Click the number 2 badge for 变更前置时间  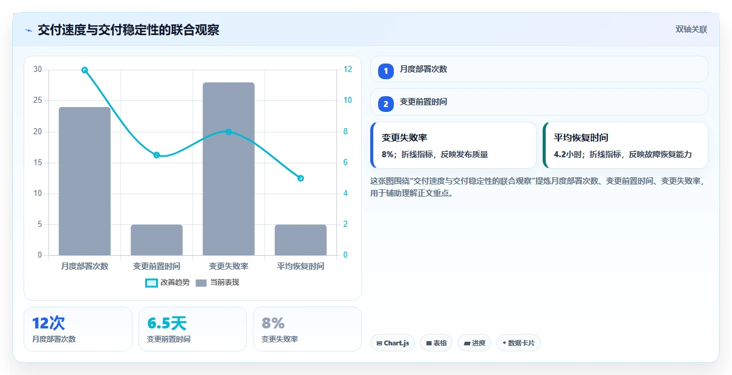coord(386,104)
